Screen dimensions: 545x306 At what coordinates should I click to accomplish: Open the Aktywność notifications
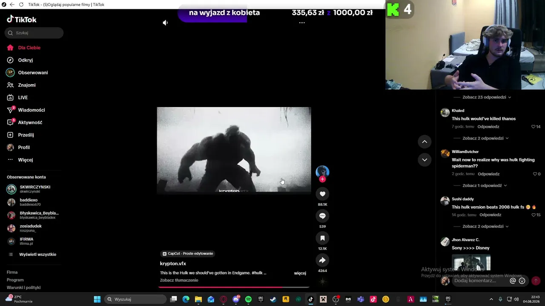tap(30, 122)
